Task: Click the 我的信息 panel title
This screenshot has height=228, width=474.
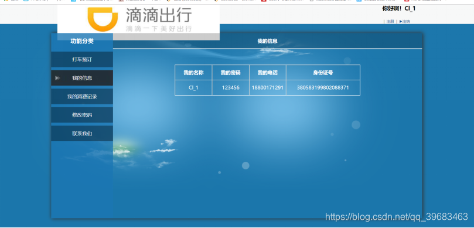Action: tap(268, 41)
